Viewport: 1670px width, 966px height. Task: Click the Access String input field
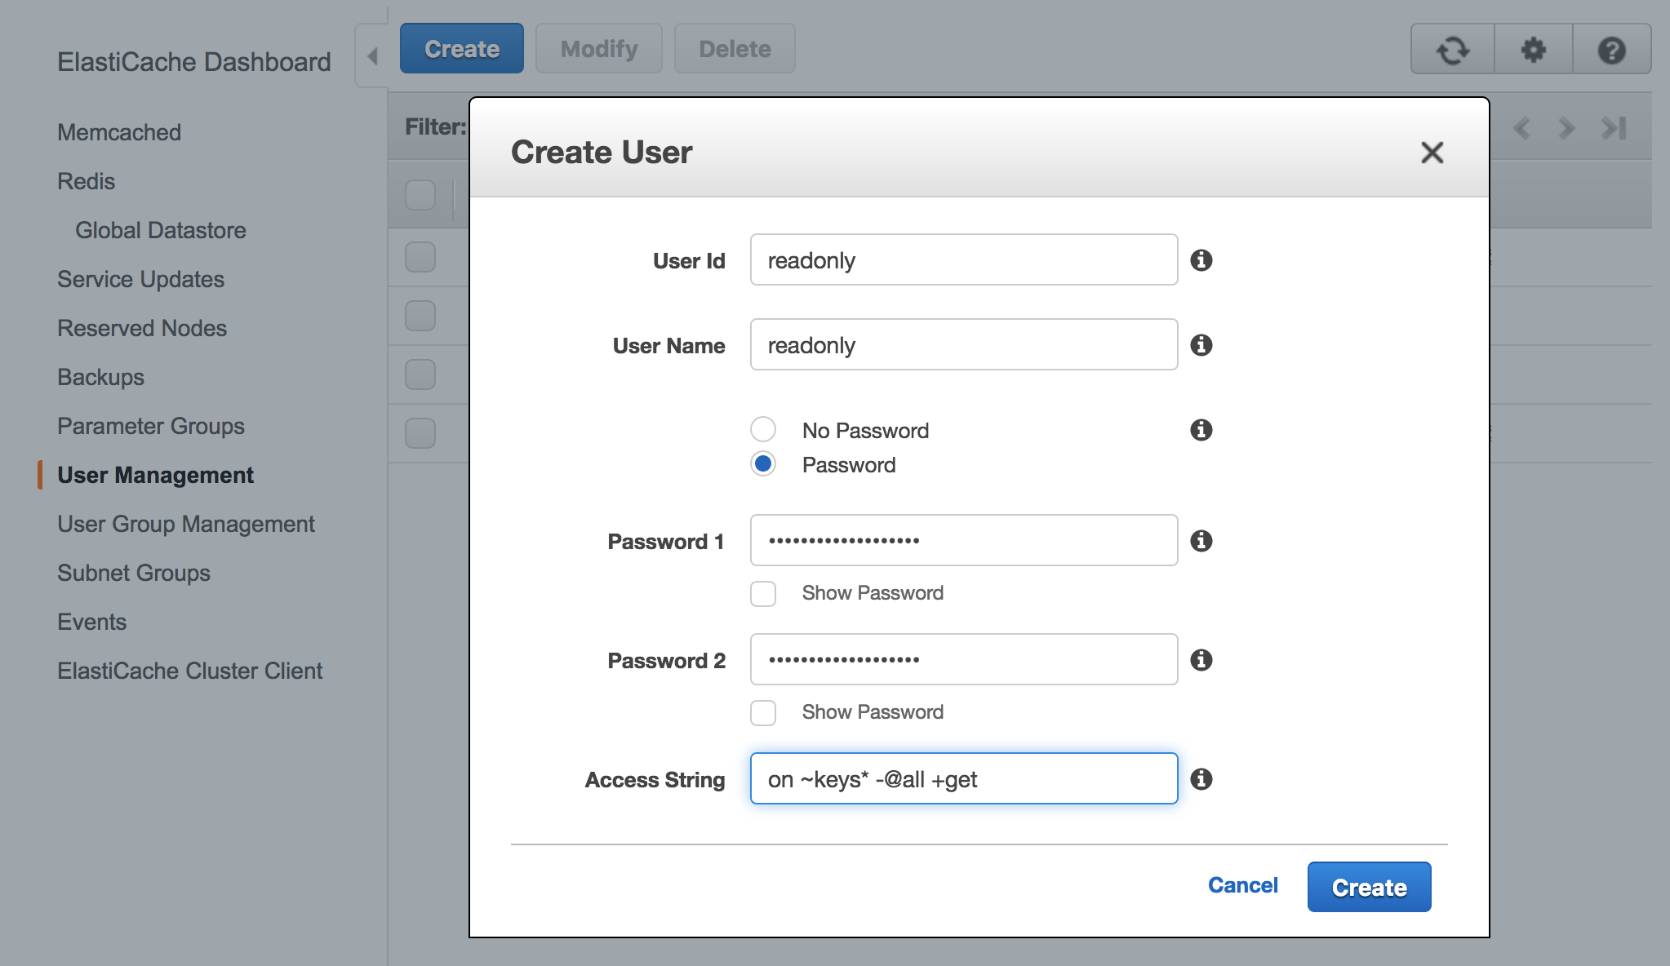964,778
